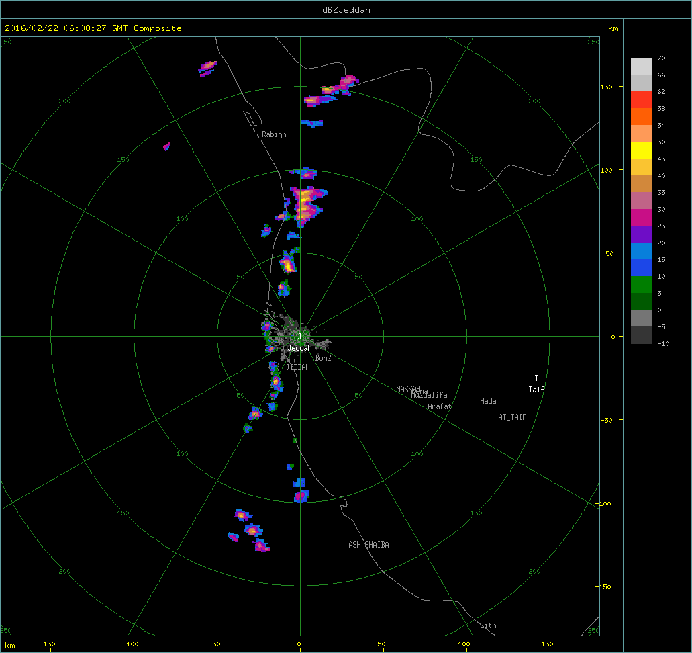This screenshot has height=653, width=692.
Task: Select the -150 tick label on the bottom axis
Action: point(47,644)
